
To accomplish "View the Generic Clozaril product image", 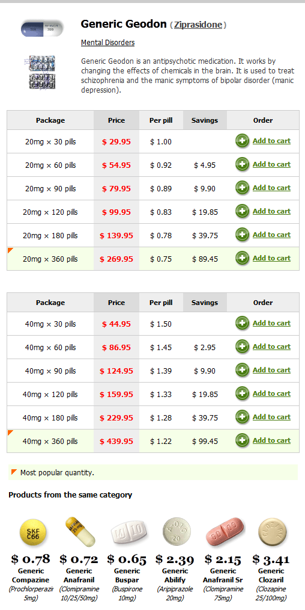I will tap(273, 532).
